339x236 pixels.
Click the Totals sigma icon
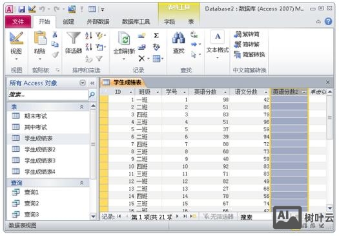[x=156, y=36]
